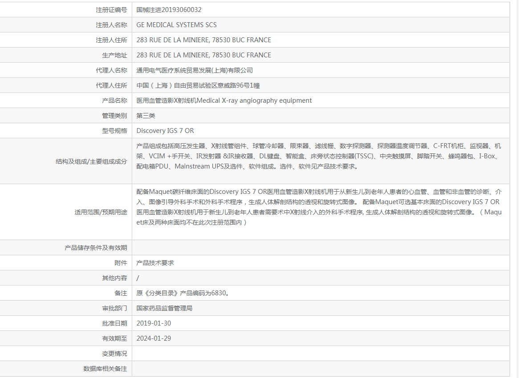The height and width of the screenshot is (378, 519).
Task: Click the 变更情况 label
Action: [114, 354]
